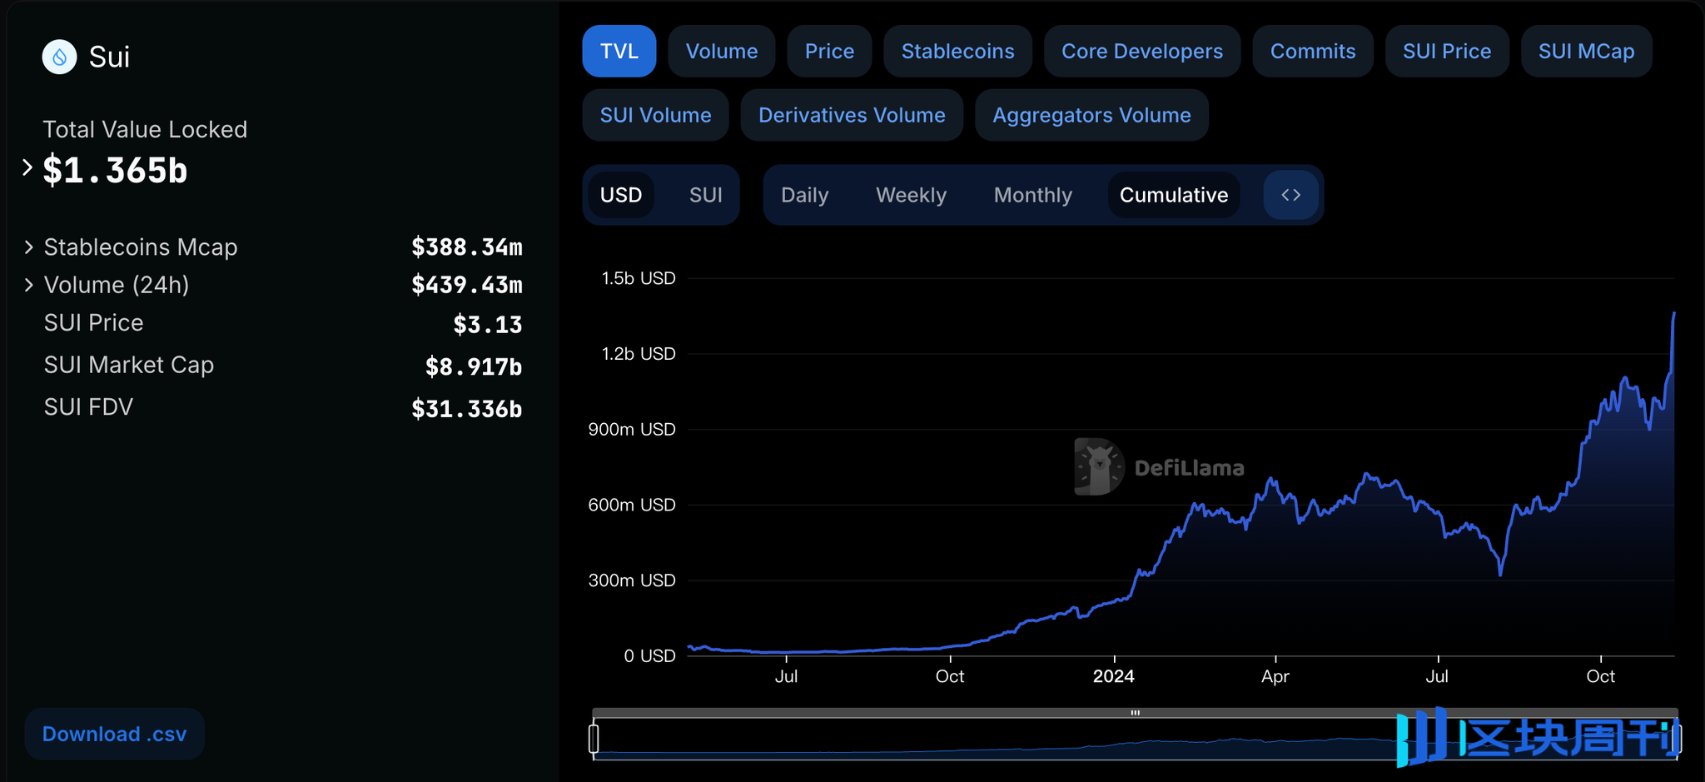Image resolution: width=1705 pixels, height=782 pixels.
Task: Select the Weekly grouping
Action: coord(912,195)
